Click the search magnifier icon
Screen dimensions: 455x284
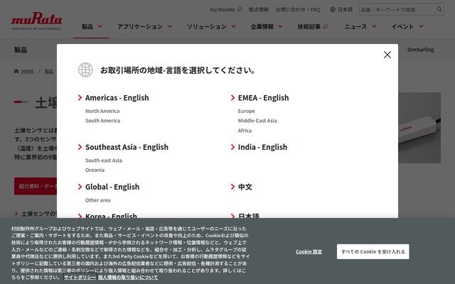click(439, 9)
